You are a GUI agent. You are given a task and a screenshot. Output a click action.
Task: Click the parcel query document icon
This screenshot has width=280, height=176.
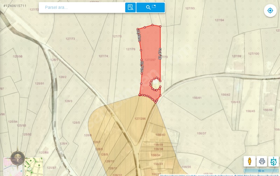(x=130, y=7)
